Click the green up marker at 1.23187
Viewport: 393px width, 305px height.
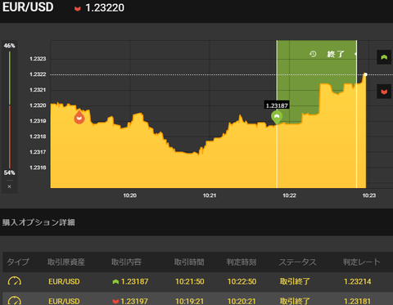(277, 117)
